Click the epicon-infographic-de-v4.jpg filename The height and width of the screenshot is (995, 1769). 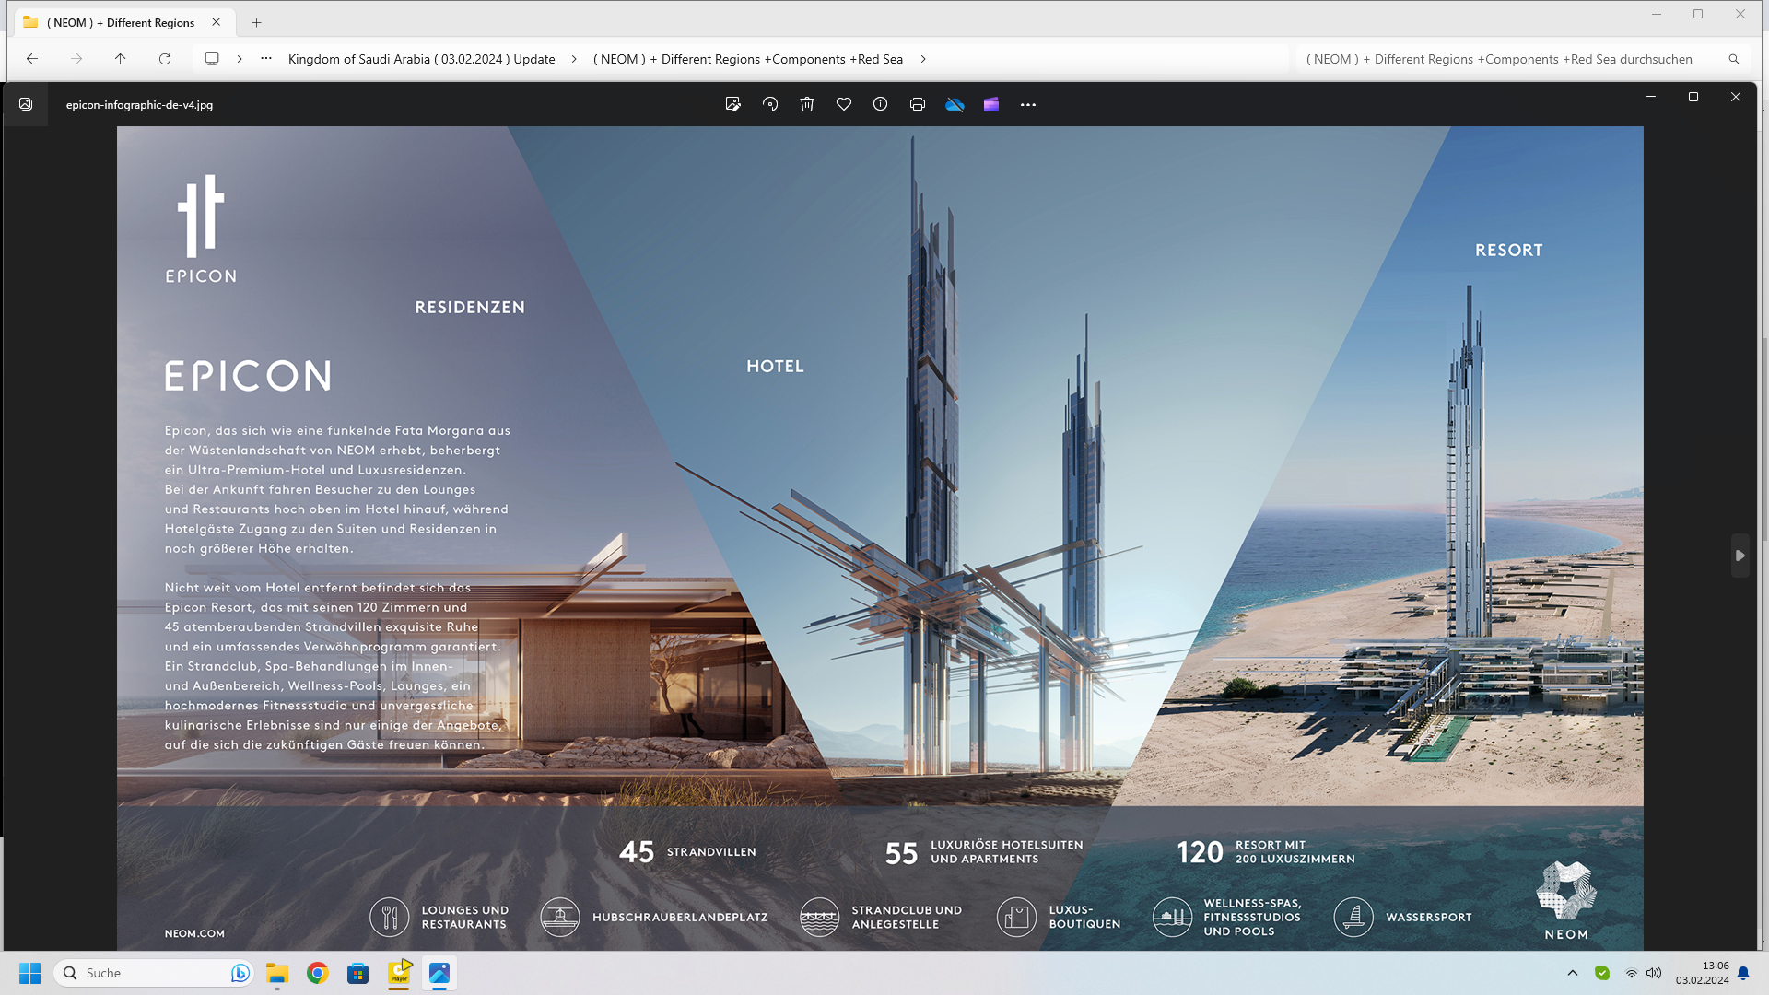pos(139,105)
